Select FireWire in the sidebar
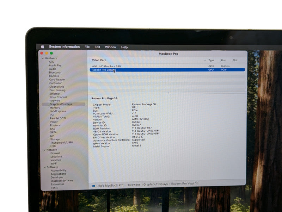 tap(55, 101)
